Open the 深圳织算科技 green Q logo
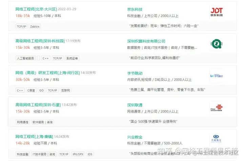The width and height of the screenshot is (244, 161). pyautogui.click(x=217, y=44)
